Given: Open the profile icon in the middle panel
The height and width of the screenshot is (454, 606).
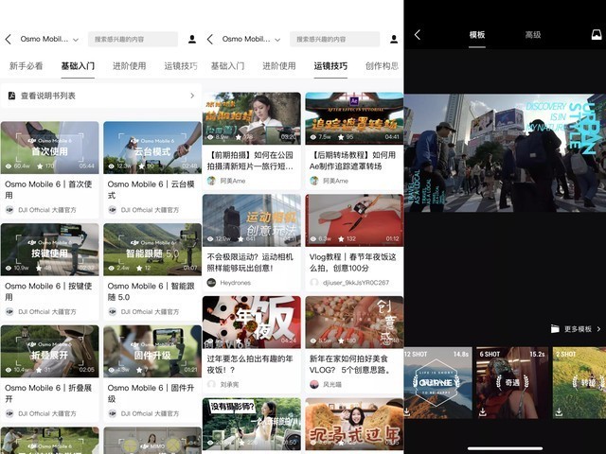Looking at the screenshot, I should click(x=394, y=39).
